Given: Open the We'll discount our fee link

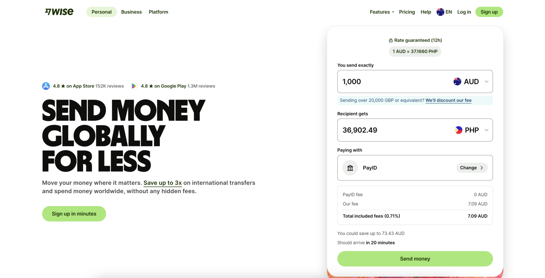Looking at the screenshot, I should (x=448, y=100).
